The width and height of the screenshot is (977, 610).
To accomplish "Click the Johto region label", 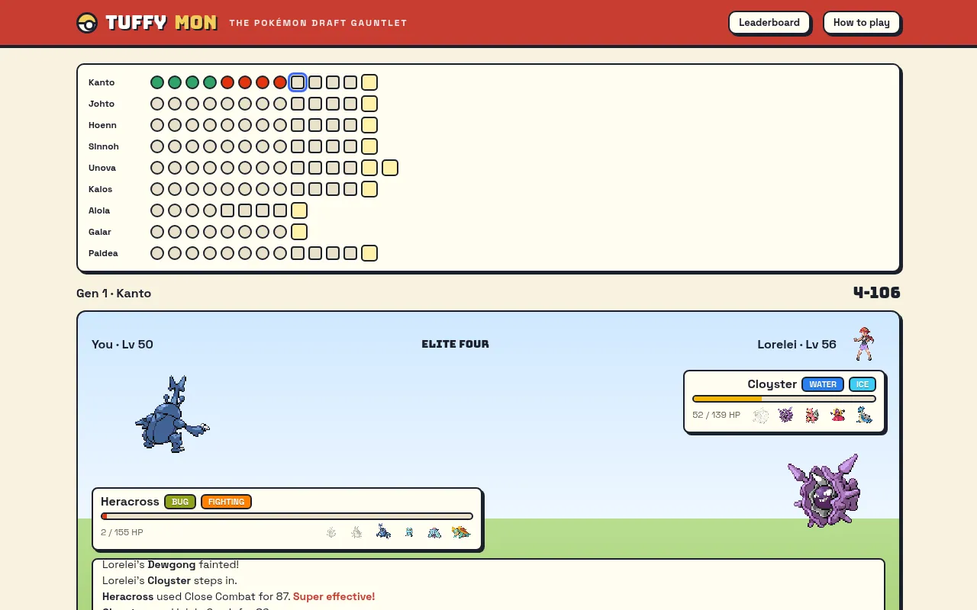I will 102,104.
